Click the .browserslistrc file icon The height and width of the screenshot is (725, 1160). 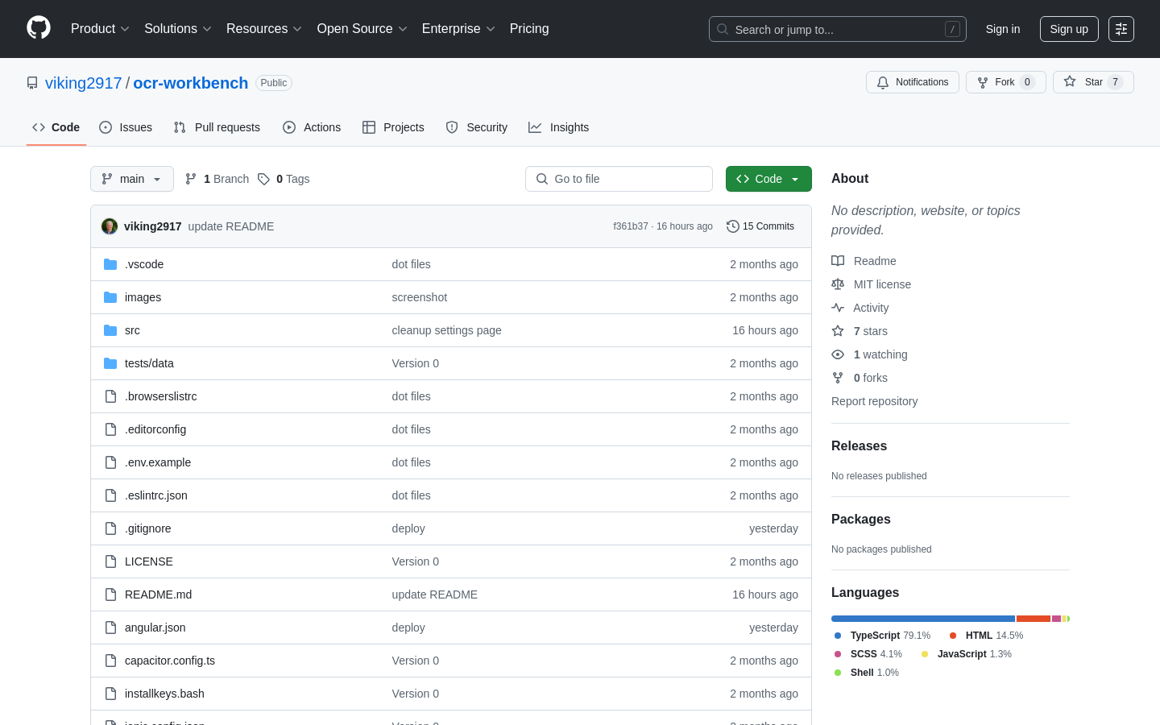[x=110, y=396]
